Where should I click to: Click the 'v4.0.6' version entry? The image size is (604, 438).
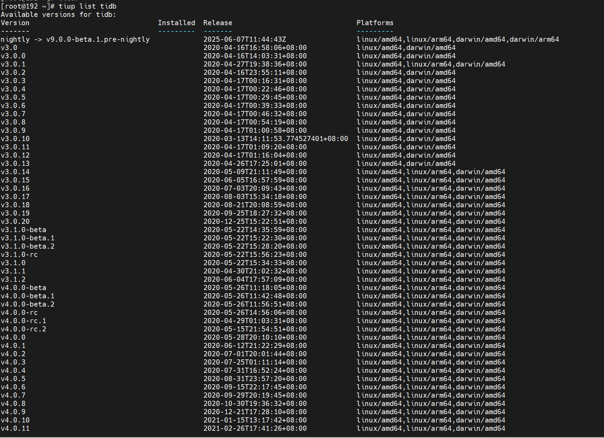click(13, 387)
